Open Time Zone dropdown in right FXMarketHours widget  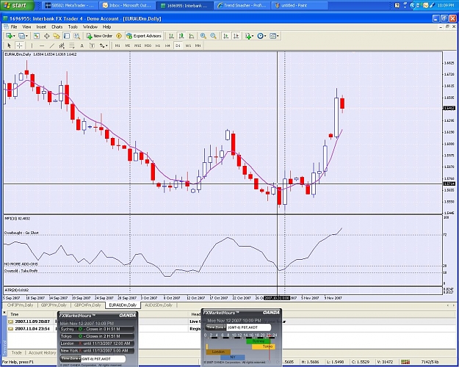point(217,327)
